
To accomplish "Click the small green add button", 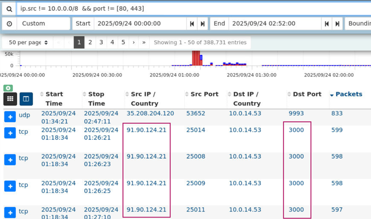I will pos(8,88).
